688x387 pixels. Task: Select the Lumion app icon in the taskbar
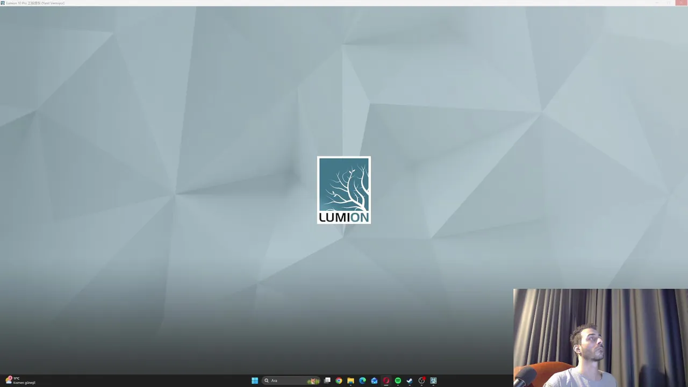[x=433, y=381]
